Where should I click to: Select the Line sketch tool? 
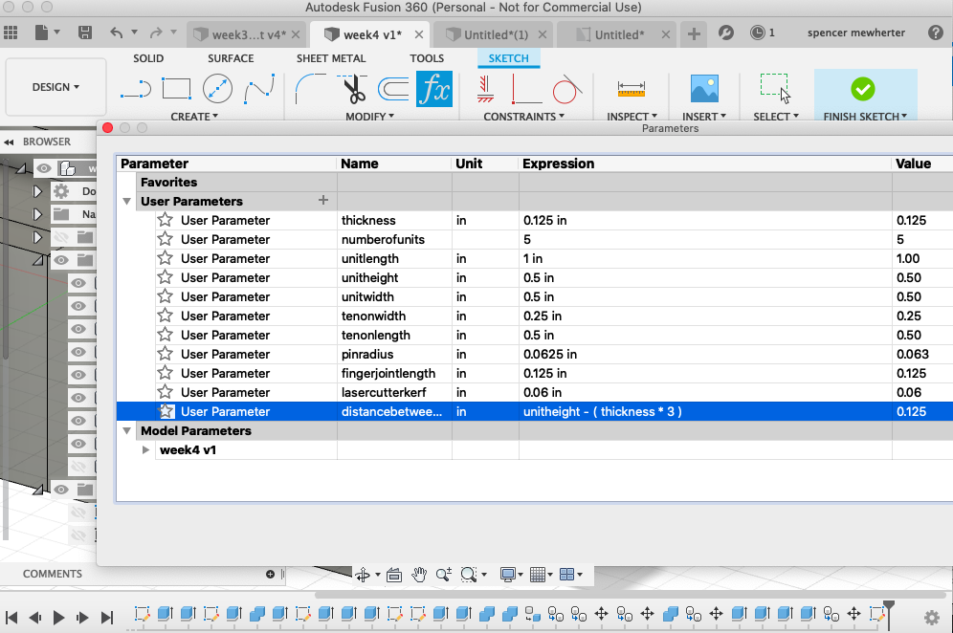click(x=136, y=89)
